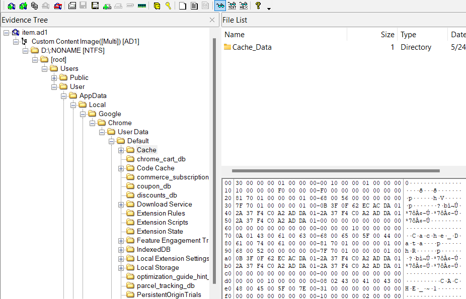Sort file list by Name column

(285, 35)
